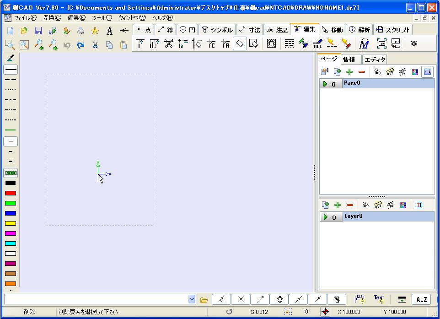Click the paste clipboard icon

pos(123,45)
